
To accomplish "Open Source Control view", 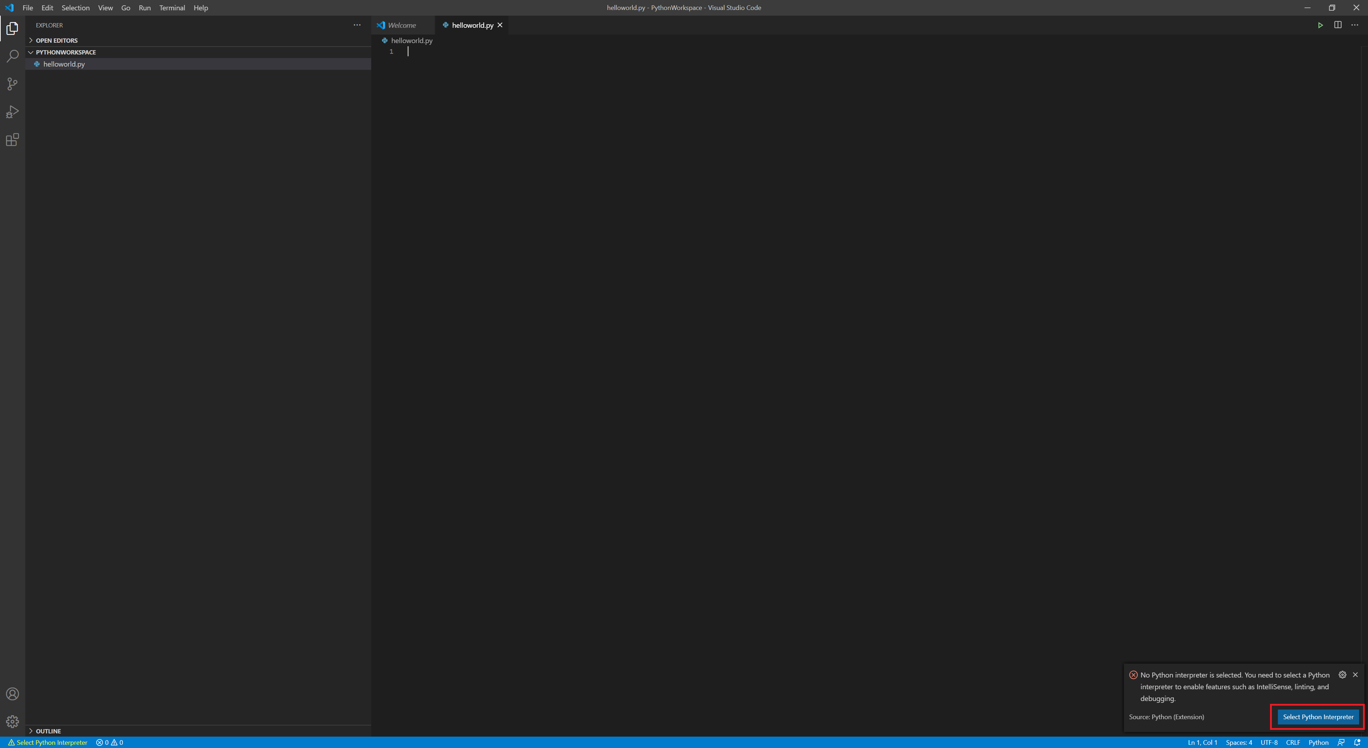I will click(12, 84).
